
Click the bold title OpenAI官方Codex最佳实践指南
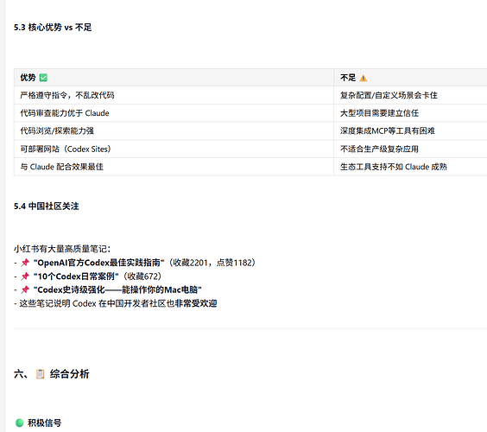[x=98, y=263]
